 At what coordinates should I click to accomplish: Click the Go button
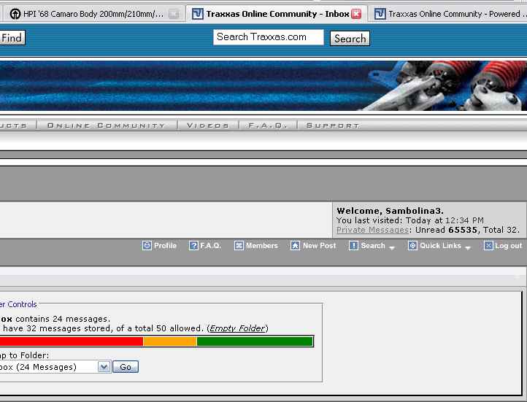126,367
